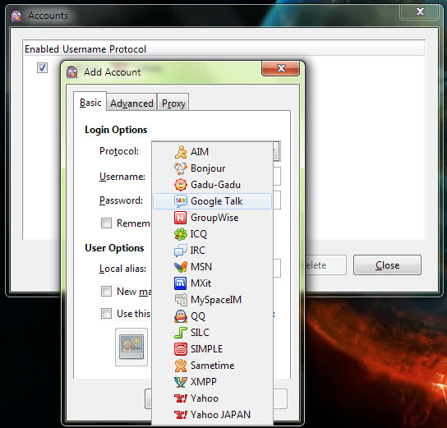Click the MSN butterfly icon
Screen dimensions: 447x428
click(x=181, y=267)
